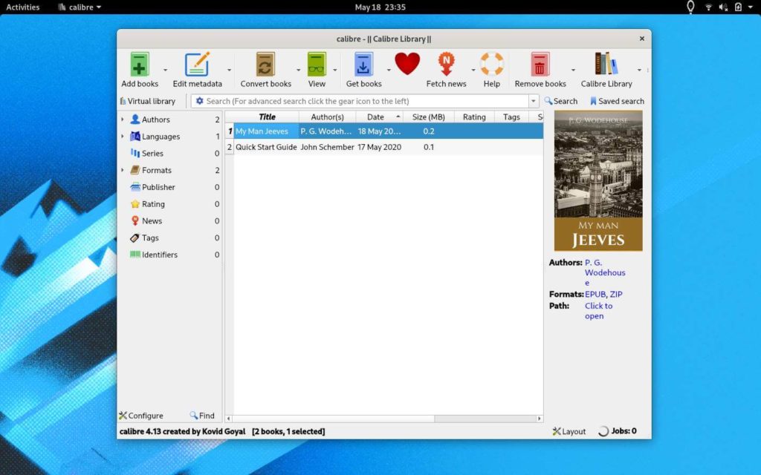Open the Edit metadata tool
761x475 pixels.
click(197, 65)
